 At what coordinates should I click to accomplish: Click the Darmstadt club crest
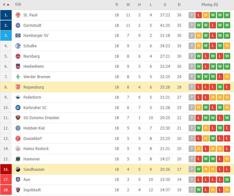point(18,25)
